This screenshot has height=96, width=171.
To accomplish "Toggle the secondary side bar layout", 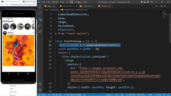I will pos(147,2).
